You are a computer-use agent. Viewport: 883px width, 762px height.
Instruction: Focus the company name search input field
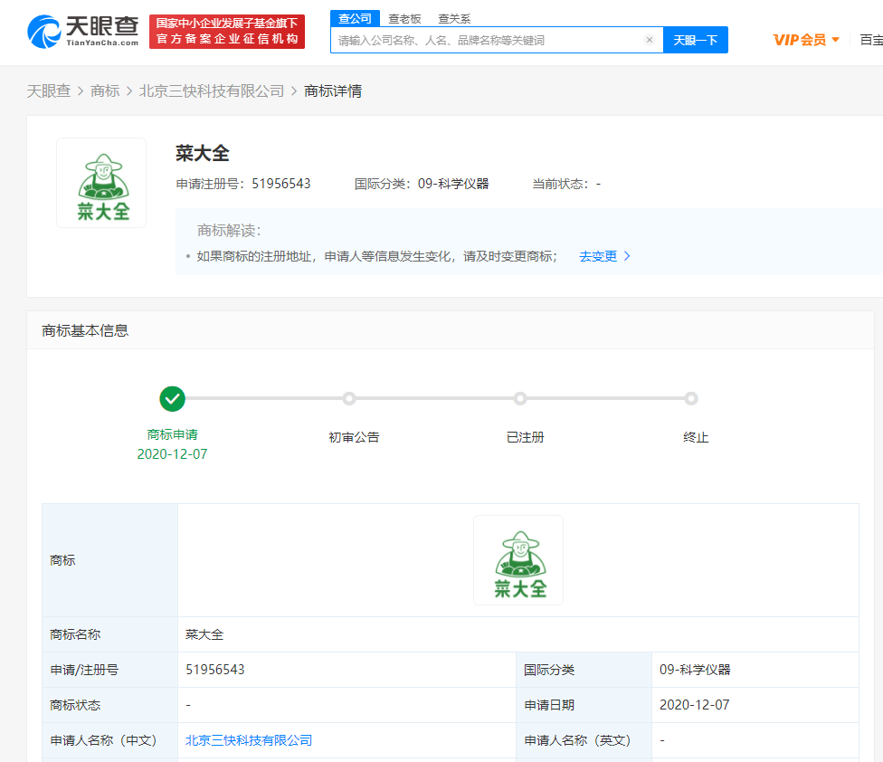488,40
